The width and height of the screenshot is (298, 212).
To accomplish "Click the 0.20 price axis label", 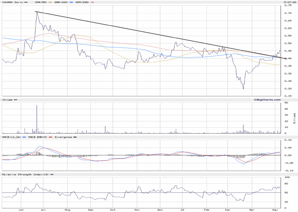I will click(x=288, y=88).
